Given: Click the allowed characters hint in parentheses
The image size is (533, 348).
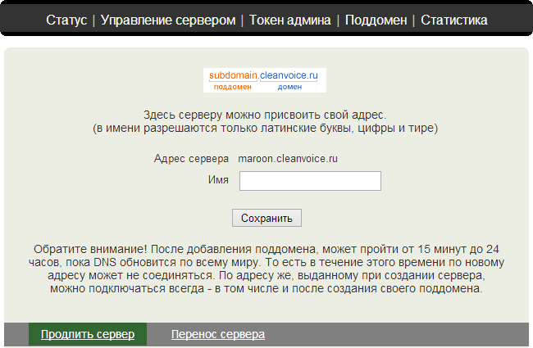Looking at the screenshot, I should (x=264, y=129).
